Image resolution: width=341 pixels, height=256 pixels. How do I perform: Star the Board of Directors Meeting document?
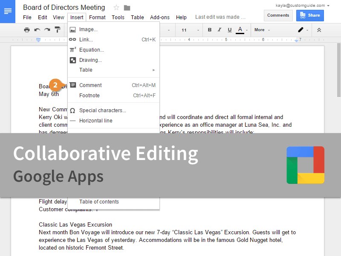(116, 8)
